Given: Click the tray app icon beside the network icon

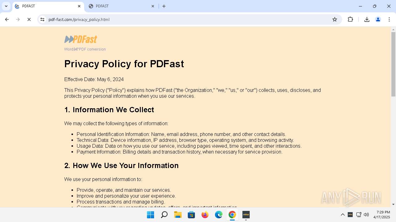Looking at the screenshot, I should 350,215.
